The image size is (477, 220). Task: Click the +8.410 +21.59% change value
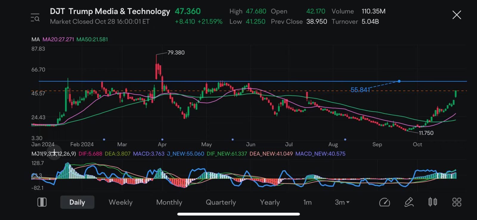[x=199, y=21]
